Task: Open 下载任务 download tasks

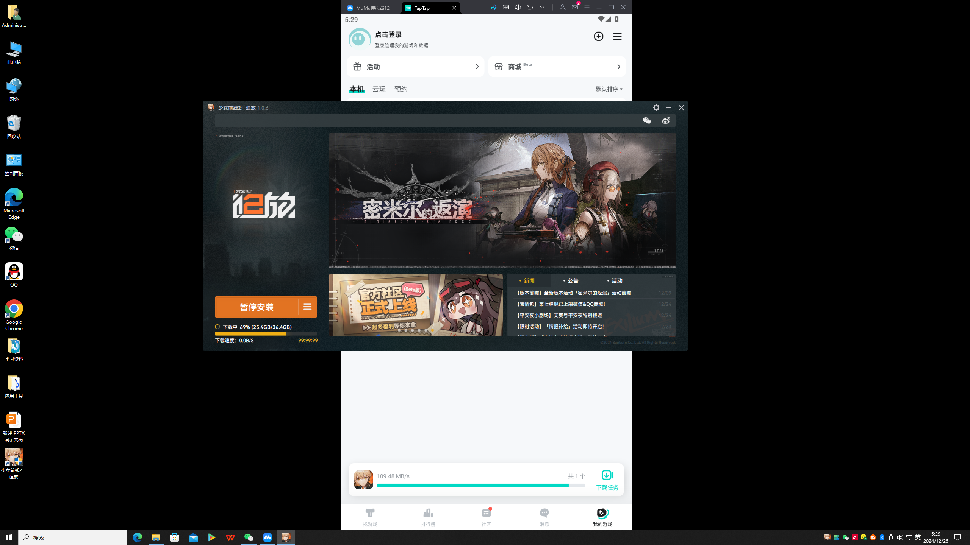Action: coord(607,480)
